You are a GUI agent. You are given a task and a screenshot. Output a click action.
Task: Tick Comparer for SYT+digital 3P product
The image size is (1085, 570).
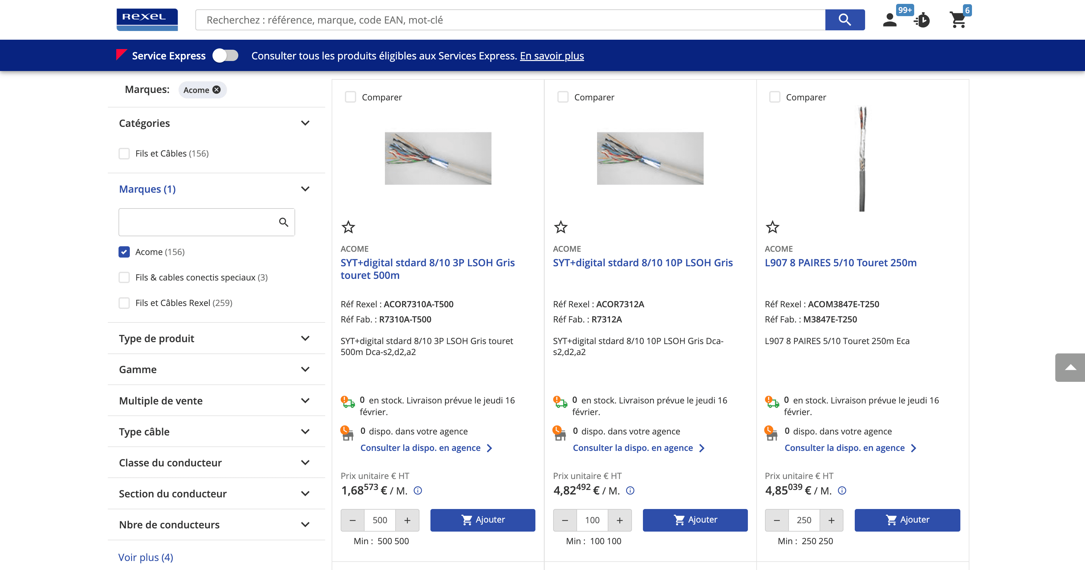click(x=350, y=97)
